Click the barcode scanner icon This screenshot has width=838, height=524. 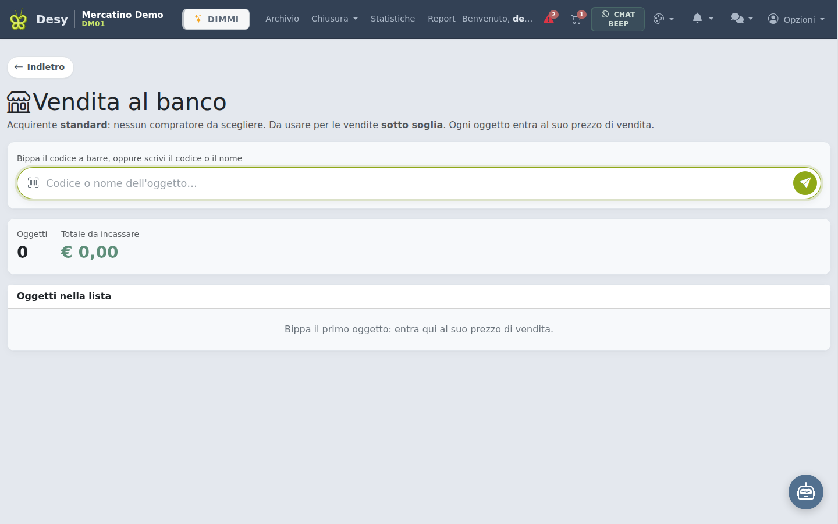tap(34, 183)
